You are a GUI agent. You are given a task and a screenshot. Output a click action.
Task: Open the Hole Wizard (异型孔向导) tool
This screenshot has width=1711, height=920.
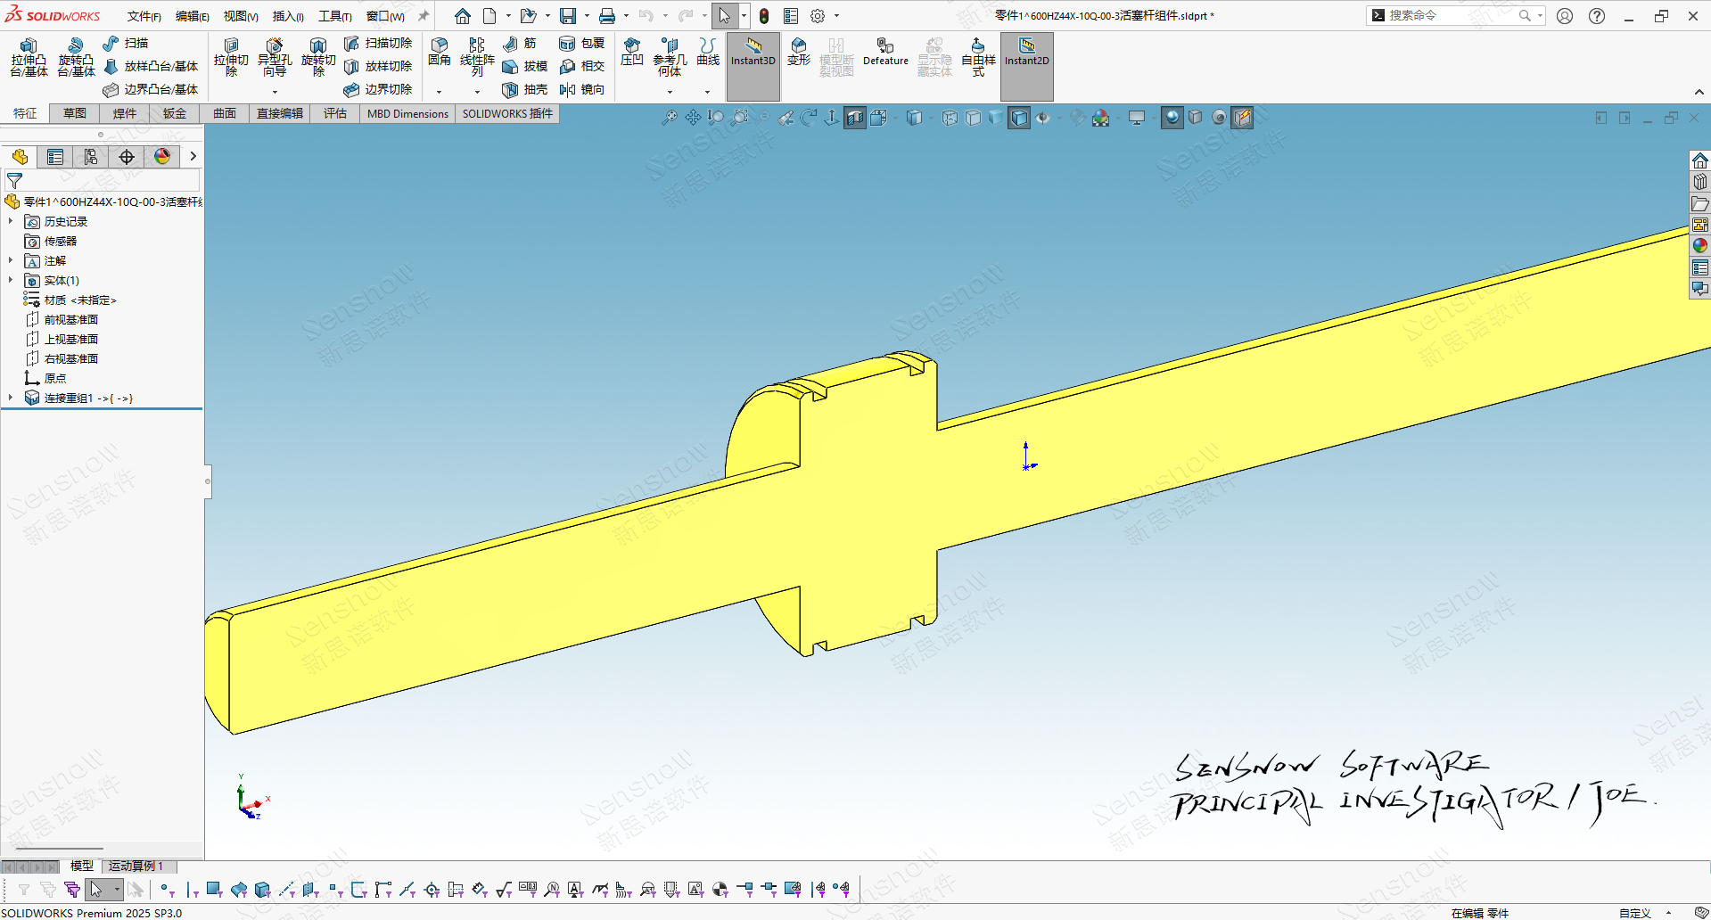click(x=275, y=57)
